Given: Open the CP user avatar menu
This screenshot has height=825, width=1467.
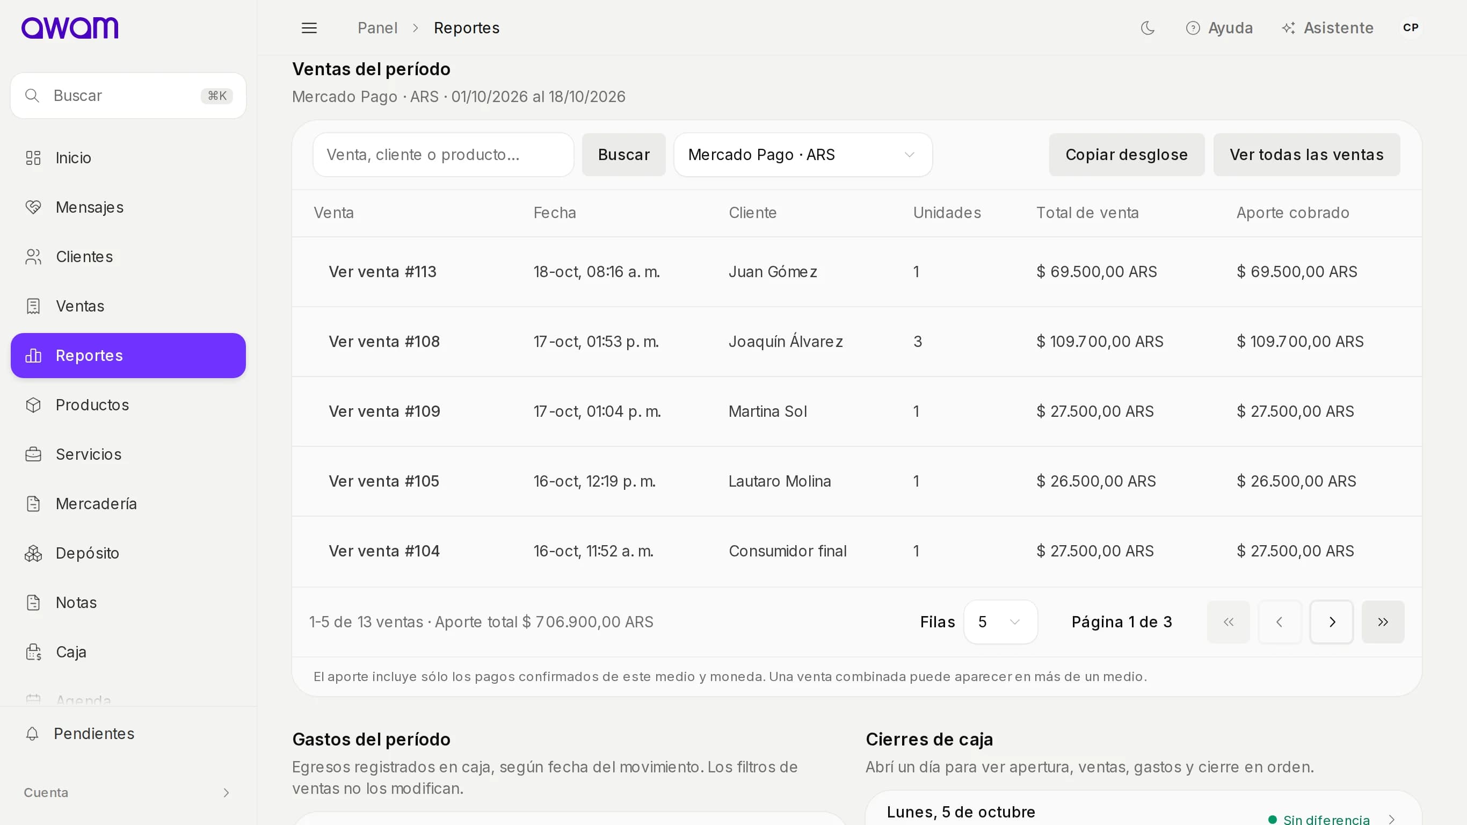Looking at the screenshot, I should click(x=1410, y=27).
